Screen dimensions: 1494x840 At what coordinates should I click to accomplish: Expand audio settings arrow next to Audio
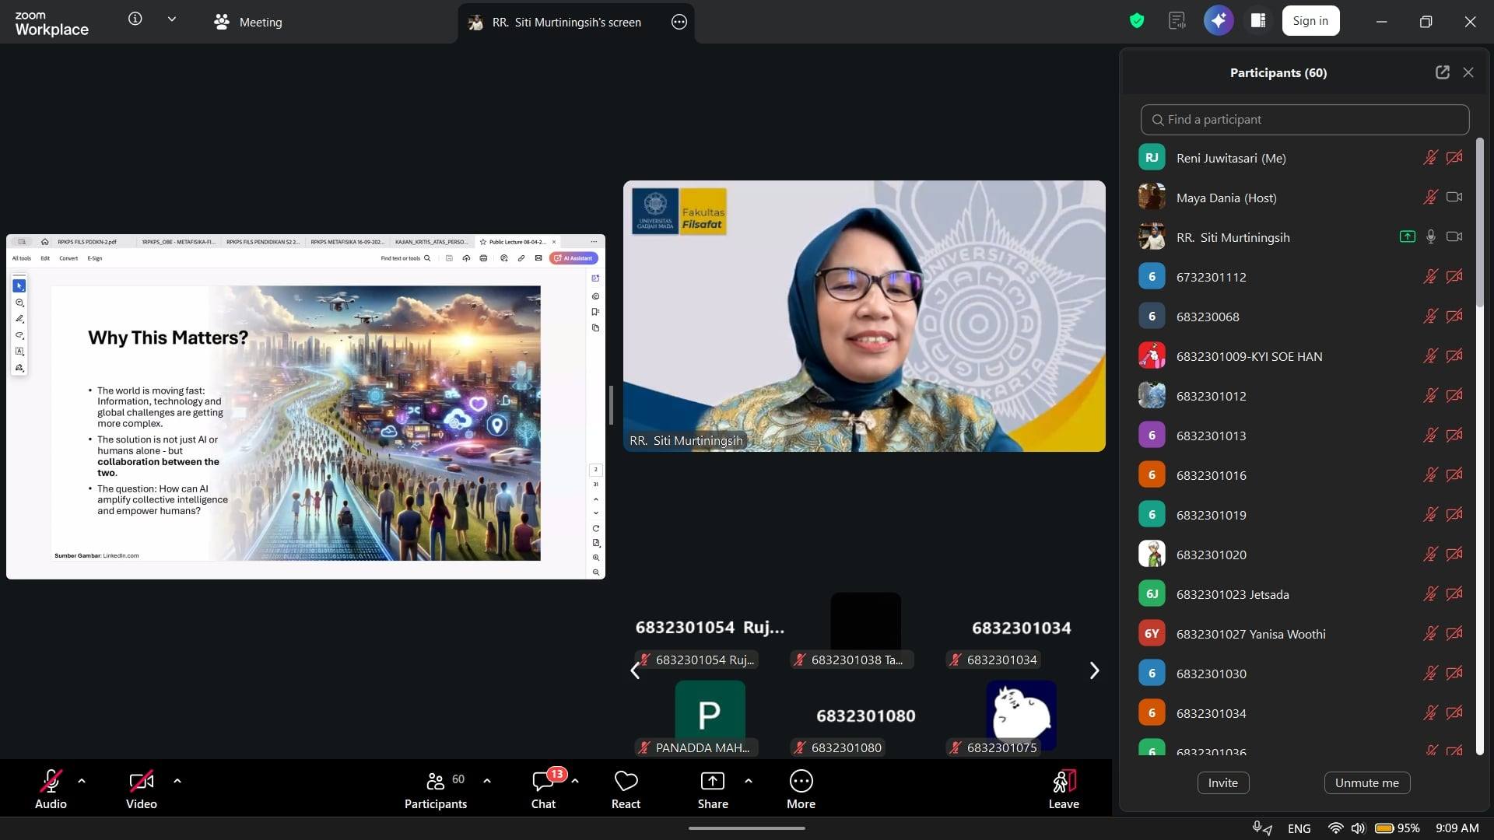coord(82,781)
